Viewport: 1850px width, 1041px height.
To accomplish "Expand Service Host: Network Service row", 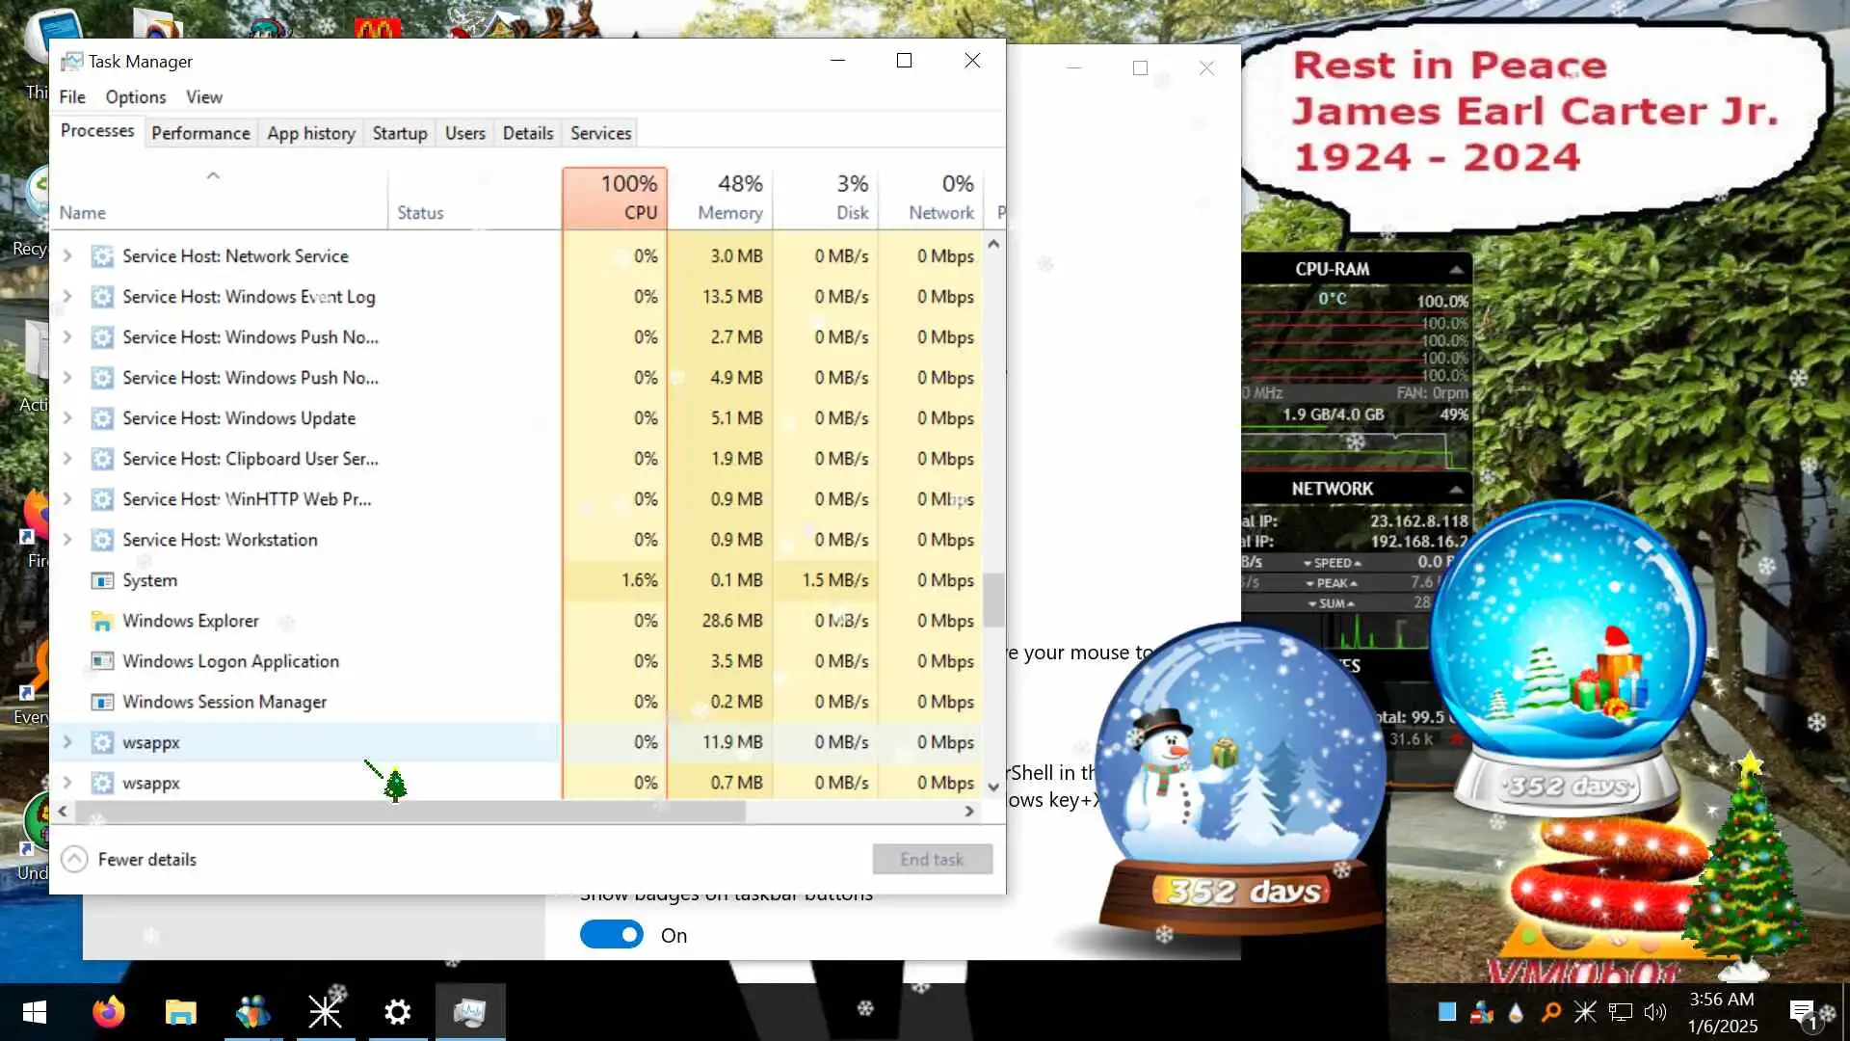I will pos(67,256).
